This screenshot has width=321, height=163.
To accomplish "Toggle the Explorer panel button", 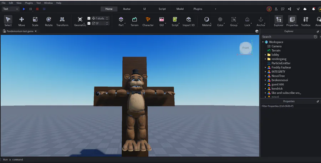I will [279, 21].
